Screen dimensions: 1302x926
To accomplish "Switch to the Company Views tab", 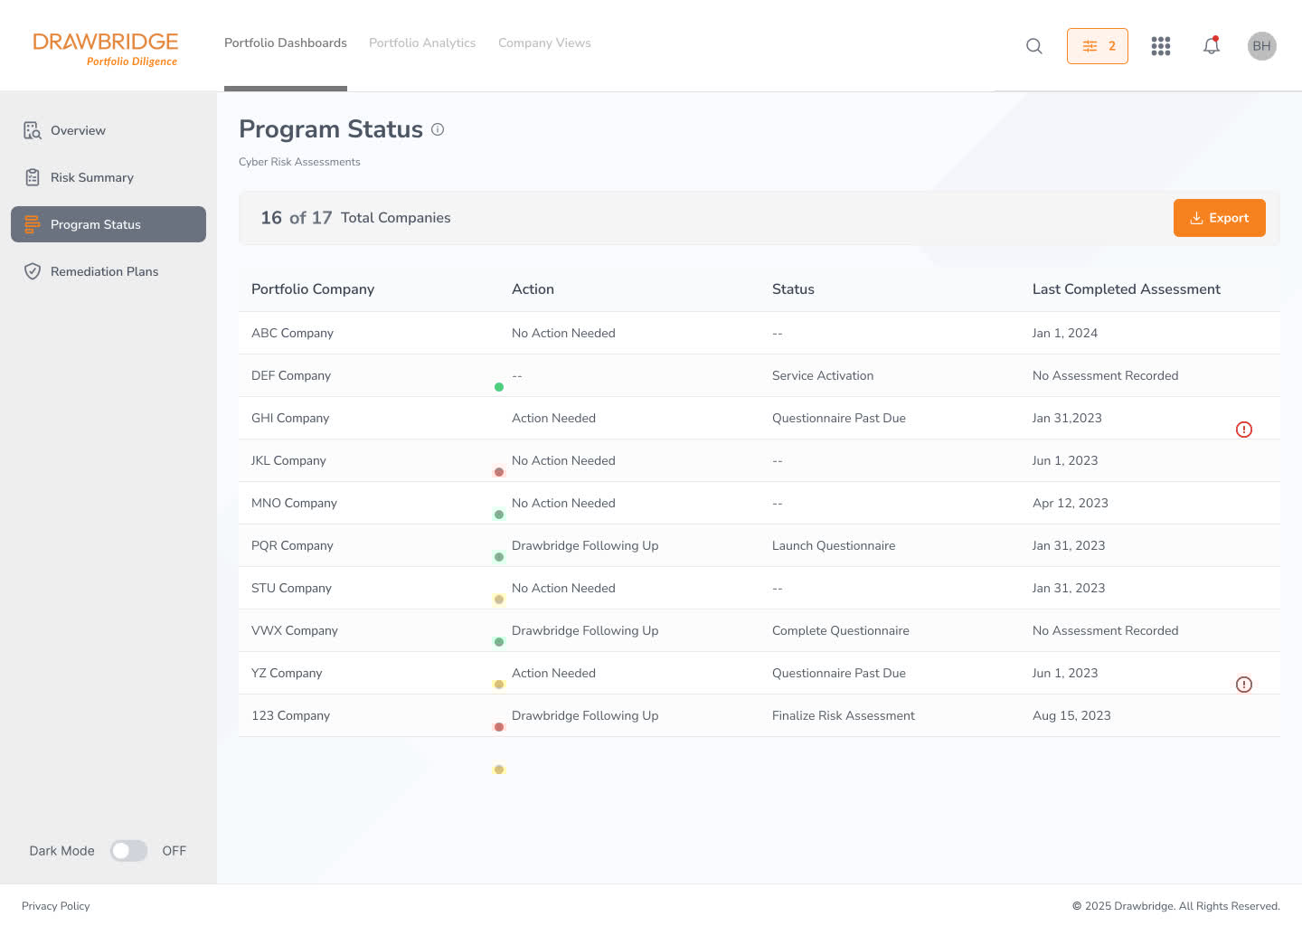I will [544, 43].
